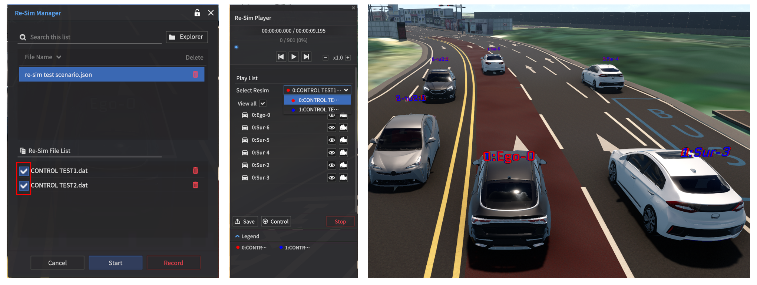The height and width of the screenshot is (285, 757).
Task: Select 0:CONTROL TE... option in dropdown list
Action: pyautogui.click(x=317, y=100)
